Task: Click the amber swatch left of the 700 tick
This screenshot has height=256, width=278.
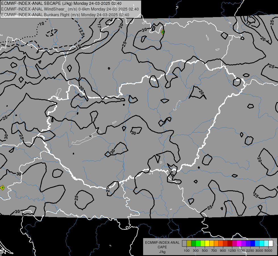Action: pos(212,243)
